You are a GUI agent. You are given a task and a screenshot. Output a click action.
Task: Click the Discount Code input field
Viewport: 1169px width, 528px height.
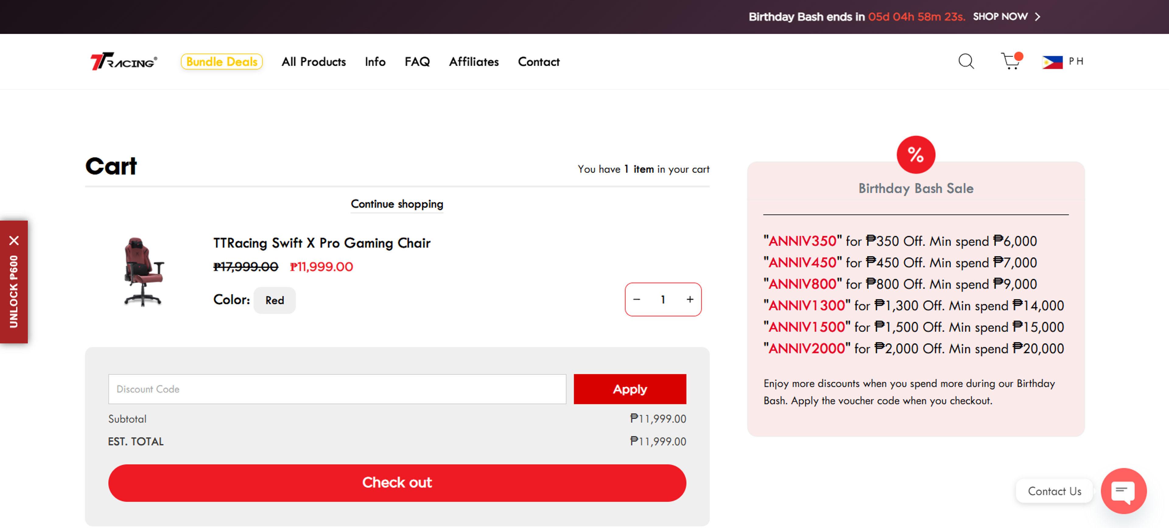pyautogui.click(x=337, y=389)
